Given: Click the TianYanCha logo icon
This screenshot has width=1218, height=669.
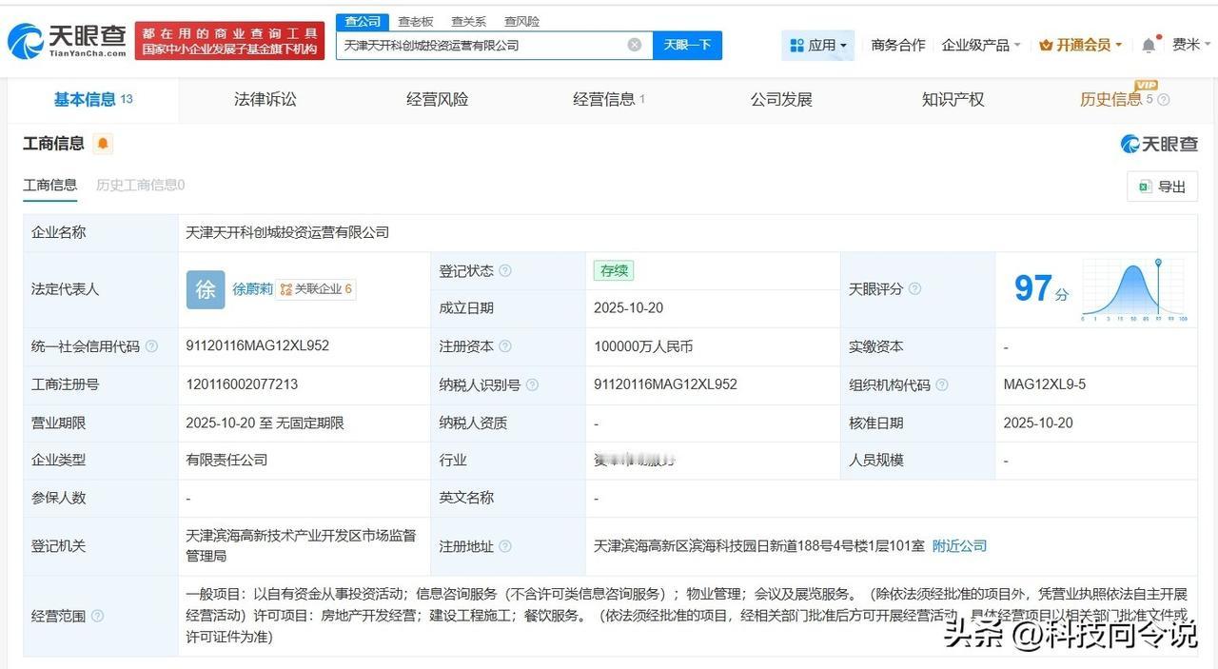Looking at the screenshot, I should 29,40.
